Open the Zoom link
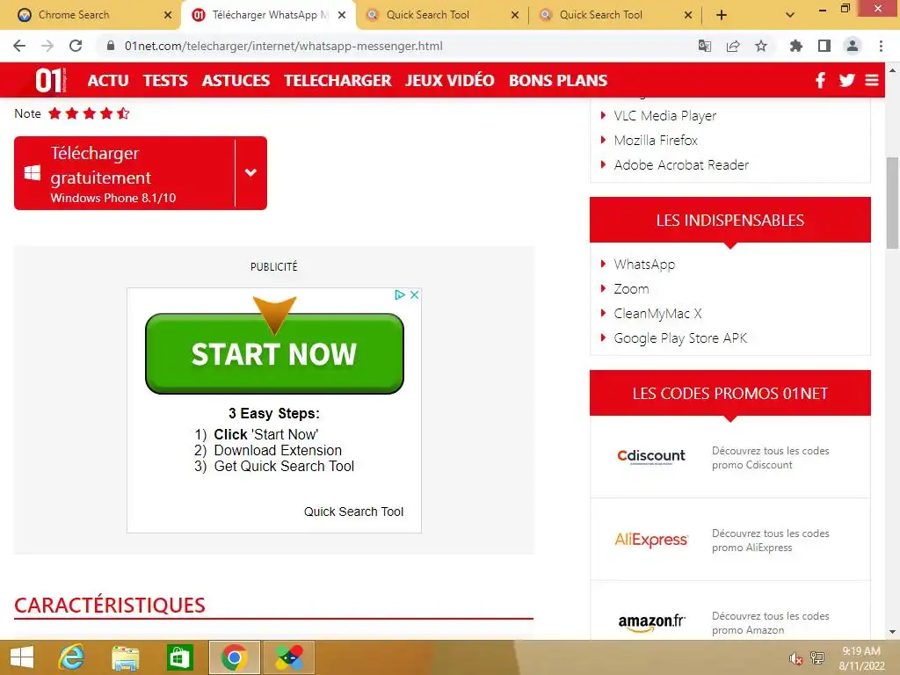The width and height of the screenshot is (900, 675). [x=631, y=289]
